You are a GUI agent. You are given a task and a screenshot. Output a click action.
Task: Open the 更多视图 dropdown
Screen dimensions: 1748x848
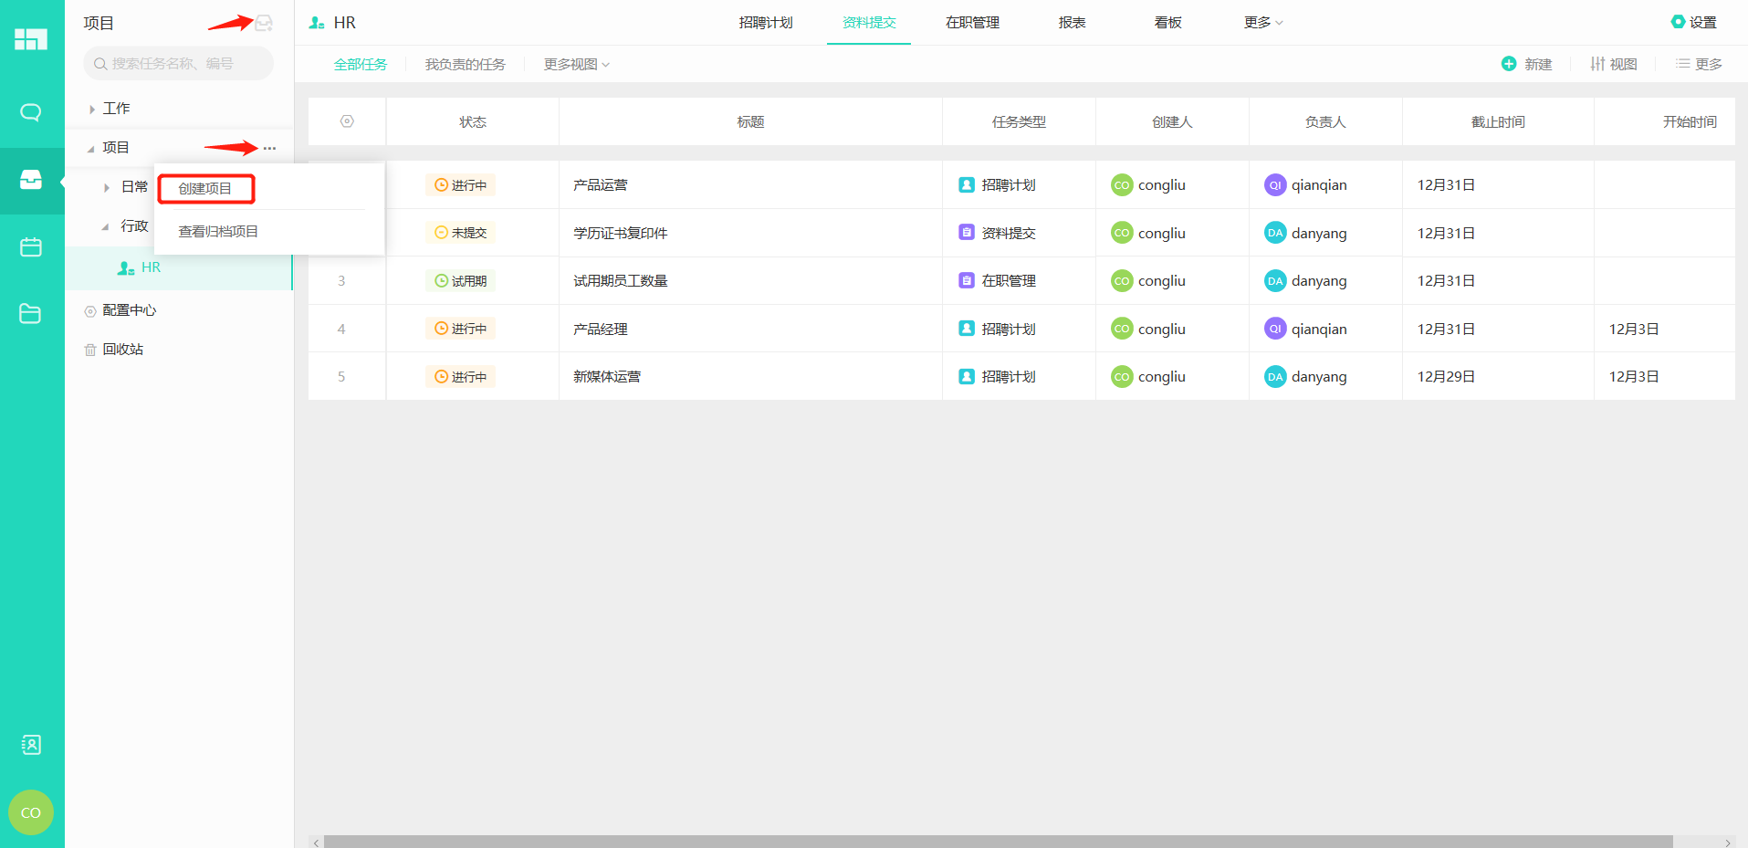(576, 65)
